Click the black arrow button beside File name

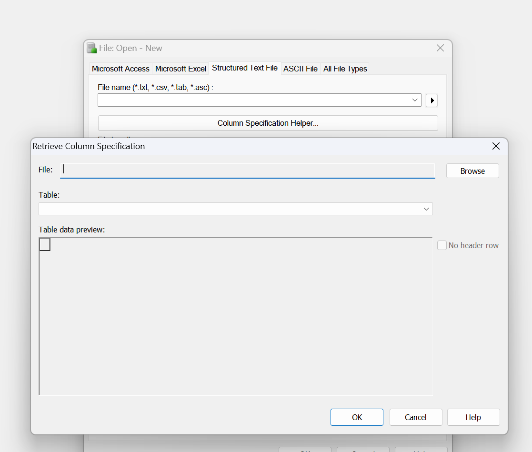pos(432,100)
